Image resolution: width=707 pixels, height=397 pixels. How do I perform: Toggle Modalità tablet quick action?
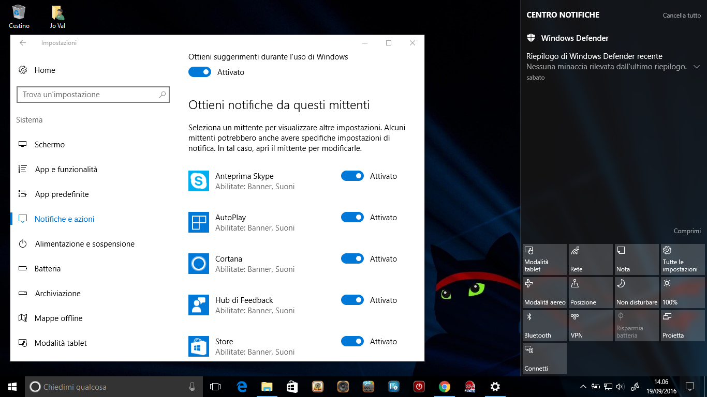coord(544,259)
